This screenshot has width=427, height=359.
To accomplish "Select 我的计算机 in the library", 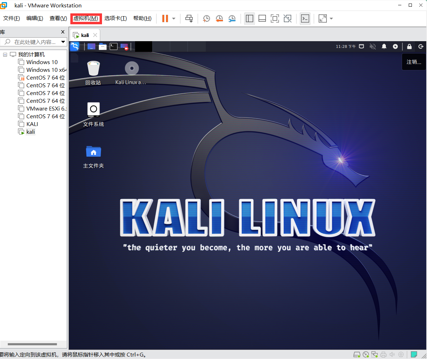I will click(x=31, y=55).
